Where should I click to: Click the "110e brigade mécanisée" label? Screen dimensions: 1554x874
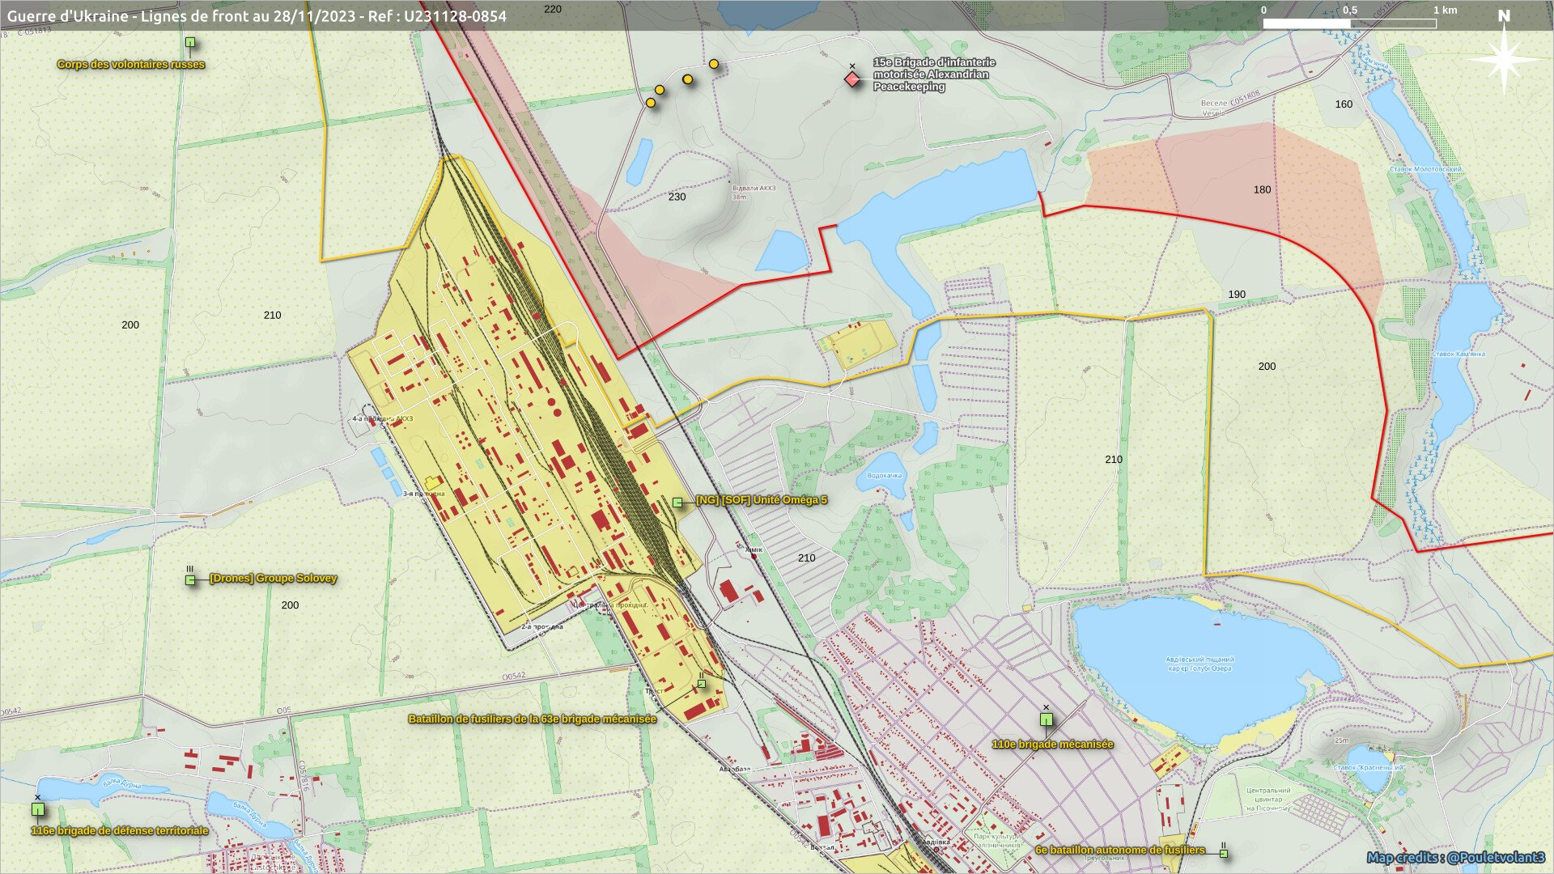point(1053,744)
